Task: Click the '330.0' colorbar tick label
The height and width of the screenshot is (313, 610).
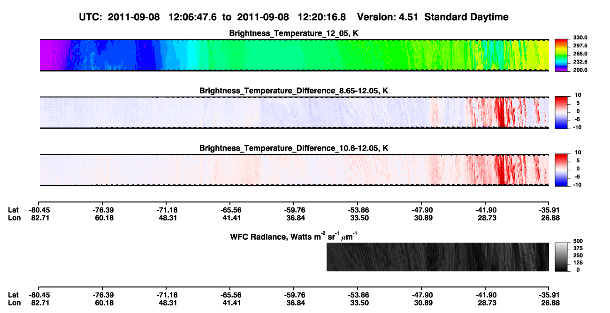Action: coord(580,38)
